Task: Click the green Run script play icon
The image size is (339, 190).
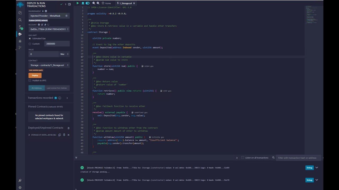Action: (x=78, y=3)
